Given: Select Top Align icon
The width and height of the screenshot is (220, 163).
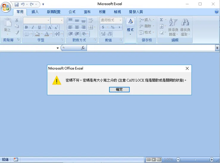Looking at the screenshot, I should coord(70,21).
